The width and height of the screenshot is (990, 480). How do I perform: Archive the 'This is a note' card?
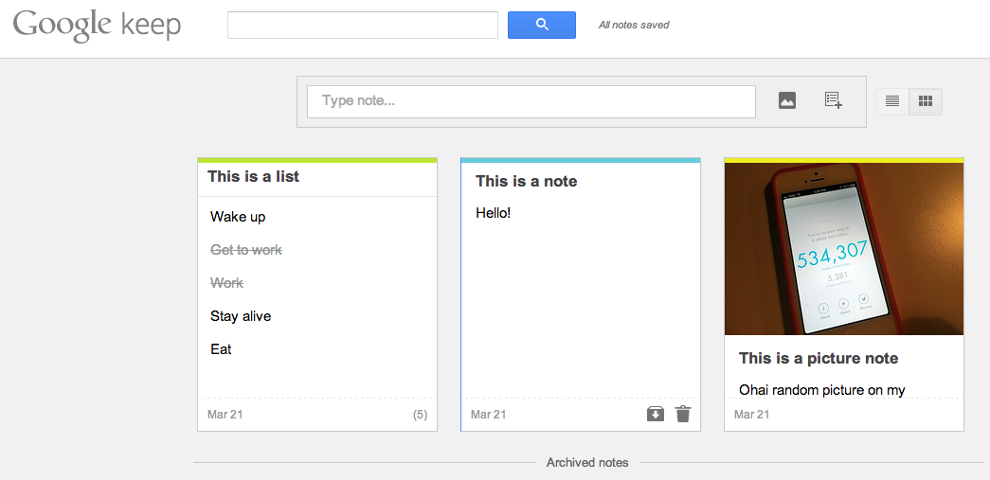pos(656,415)
